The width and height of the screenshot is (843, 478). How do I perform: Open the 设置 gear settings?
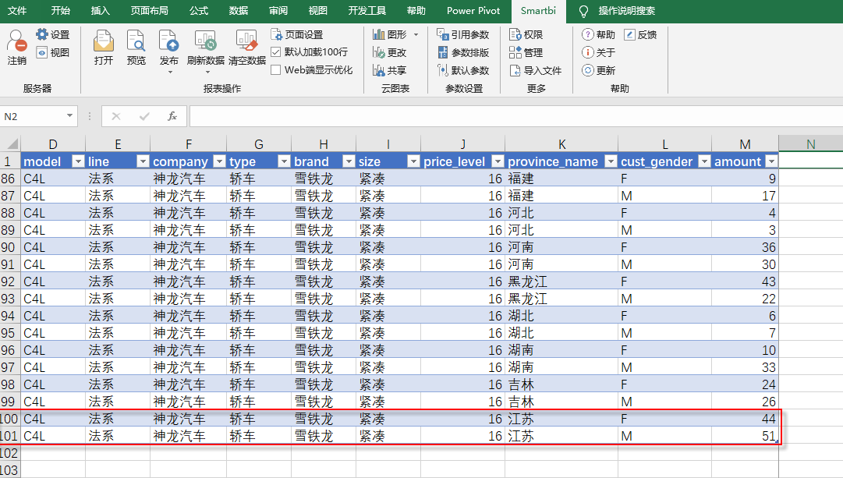pos(53,34)
